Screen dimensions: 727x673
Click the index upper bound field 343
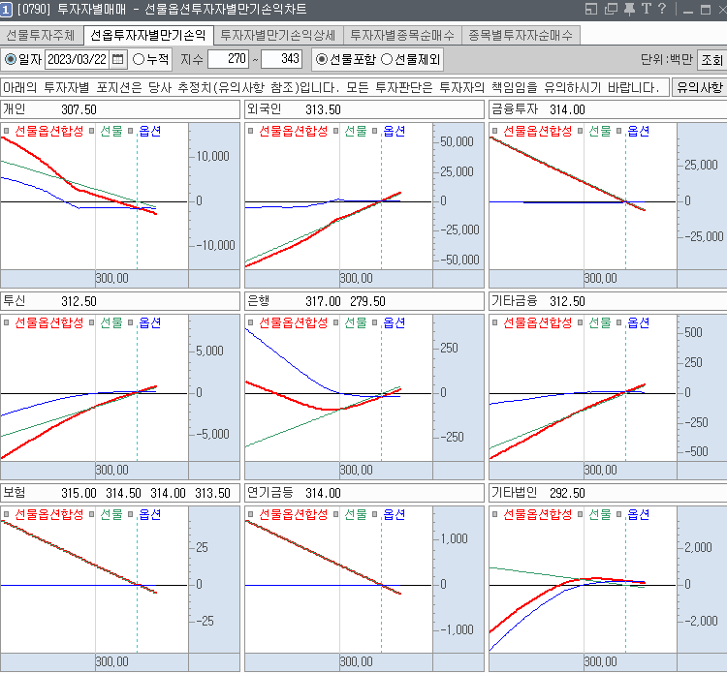click(x=282, y=60)
